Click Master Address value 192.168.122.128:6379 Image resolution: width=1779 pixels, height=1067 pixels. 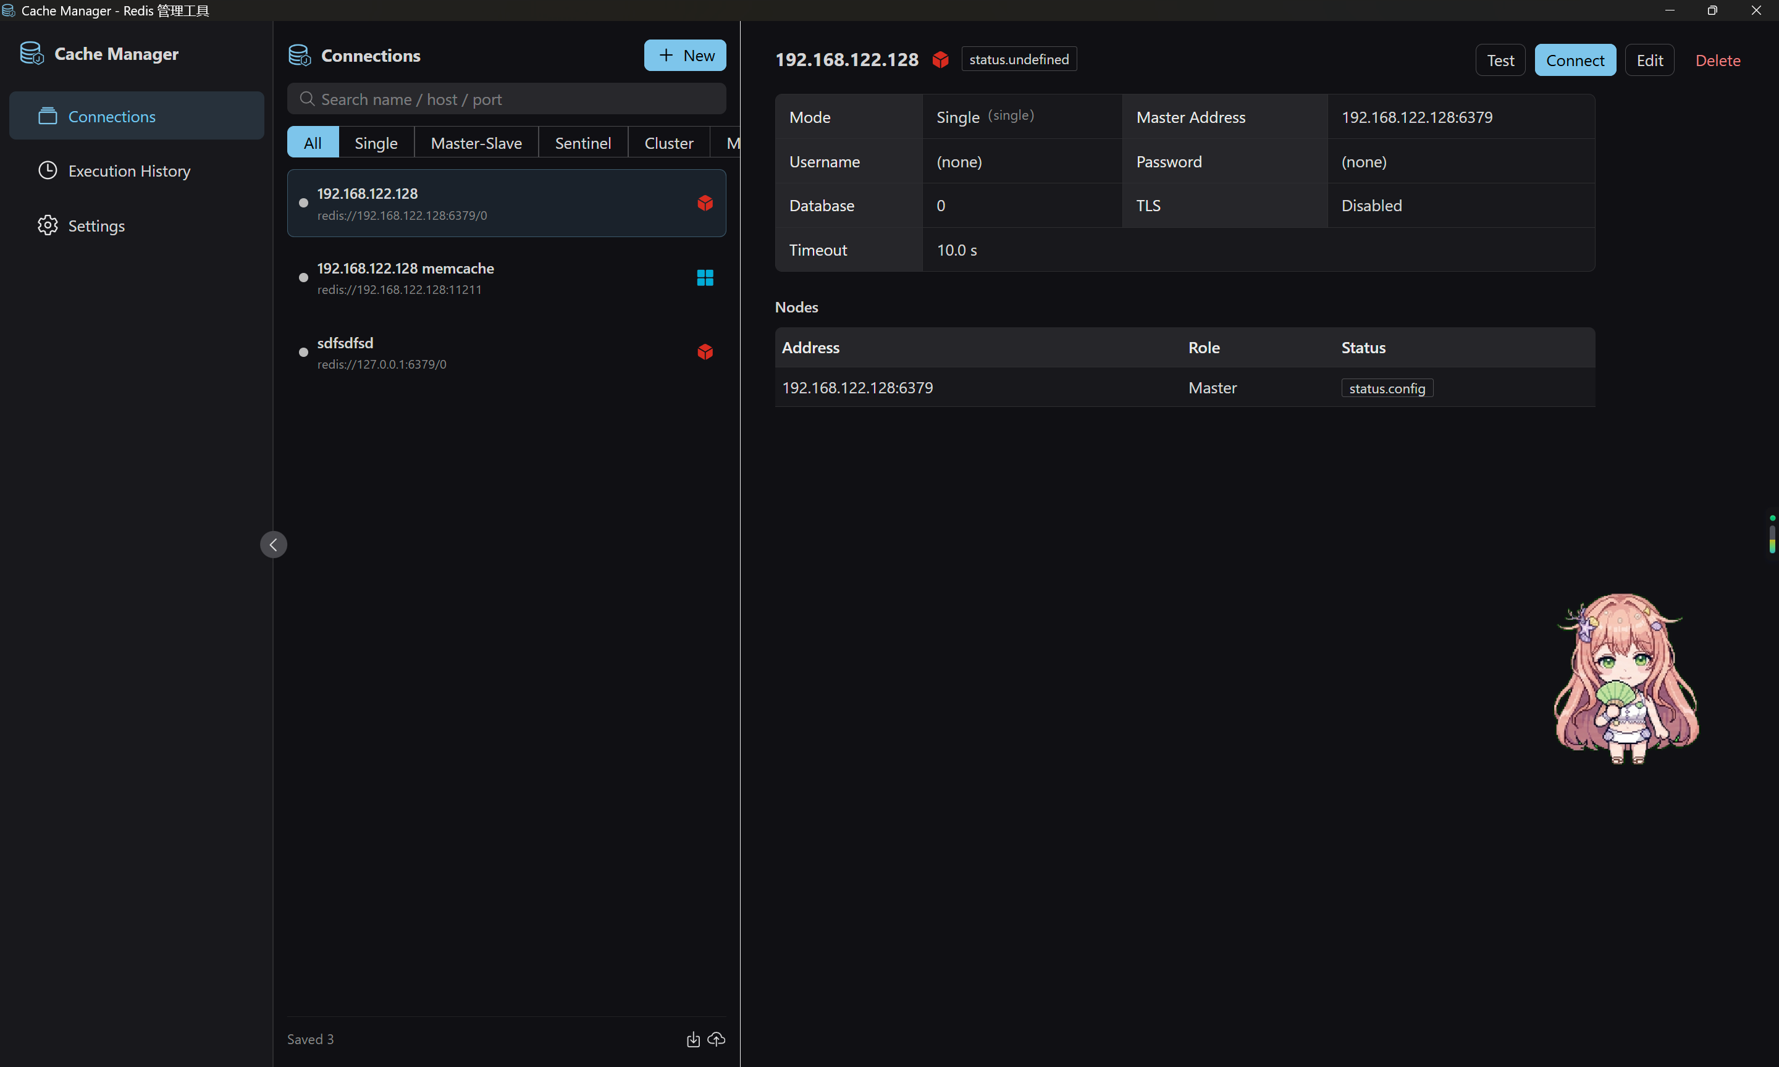1416,117
